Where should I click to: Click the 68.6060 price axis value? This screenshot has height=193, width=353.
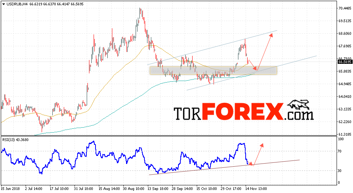coord(345,34)
